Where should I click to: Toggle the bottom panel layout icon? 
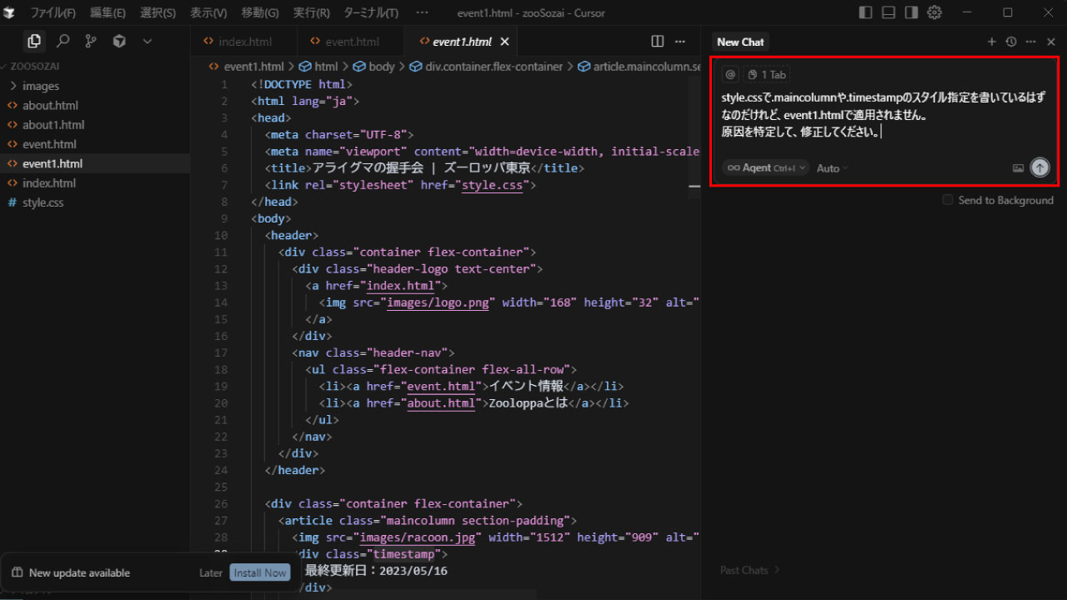[889, 12]
